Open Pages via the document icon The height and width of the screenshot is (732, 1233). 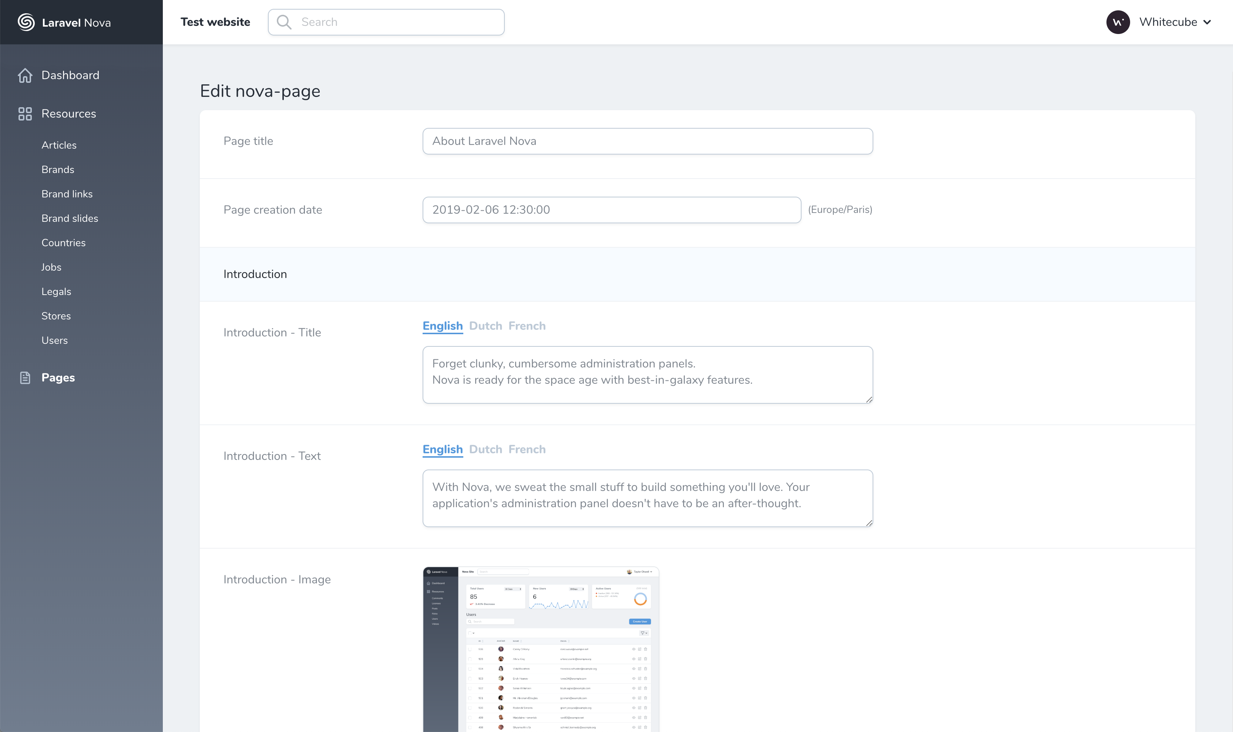pos(25,377)
